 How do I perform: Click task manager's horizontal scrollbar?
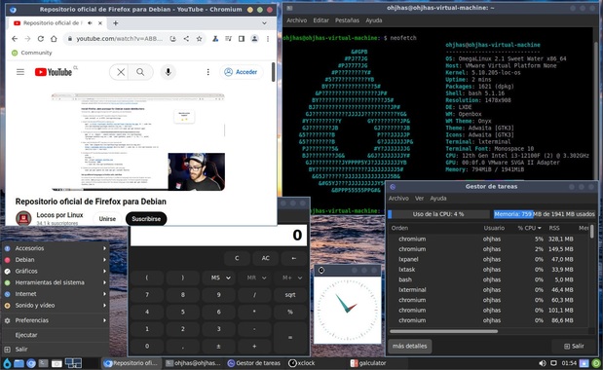(444, 331)
